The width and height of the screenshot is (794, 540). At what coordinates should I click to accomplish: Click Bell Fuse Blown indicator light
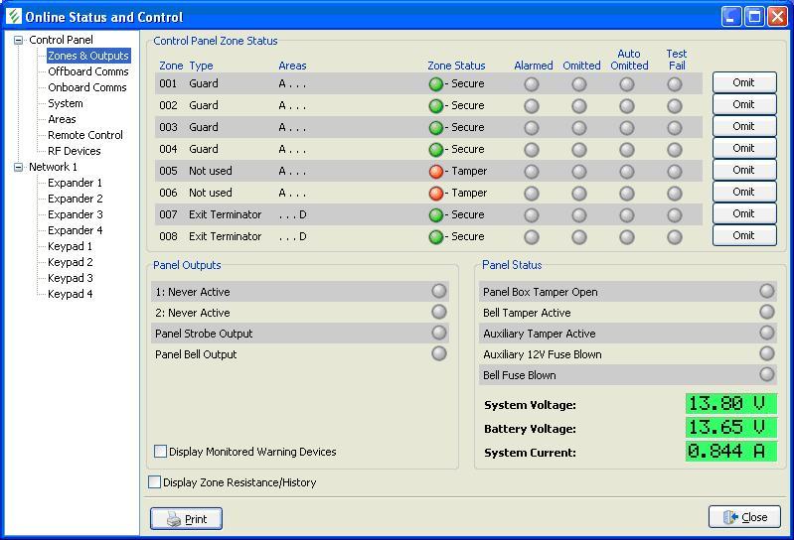point(767,374)
